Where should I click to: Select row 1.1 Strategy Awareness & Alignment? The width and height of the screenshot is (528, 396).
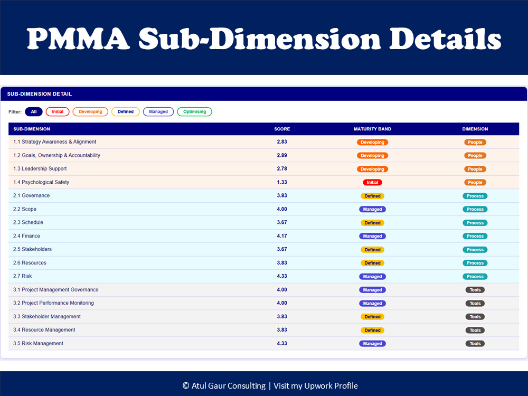263,142
